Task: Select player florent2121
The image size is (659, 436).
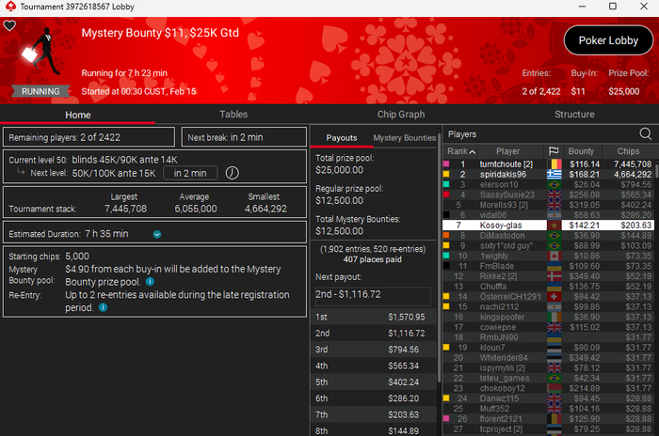Action: coord(549,419)
